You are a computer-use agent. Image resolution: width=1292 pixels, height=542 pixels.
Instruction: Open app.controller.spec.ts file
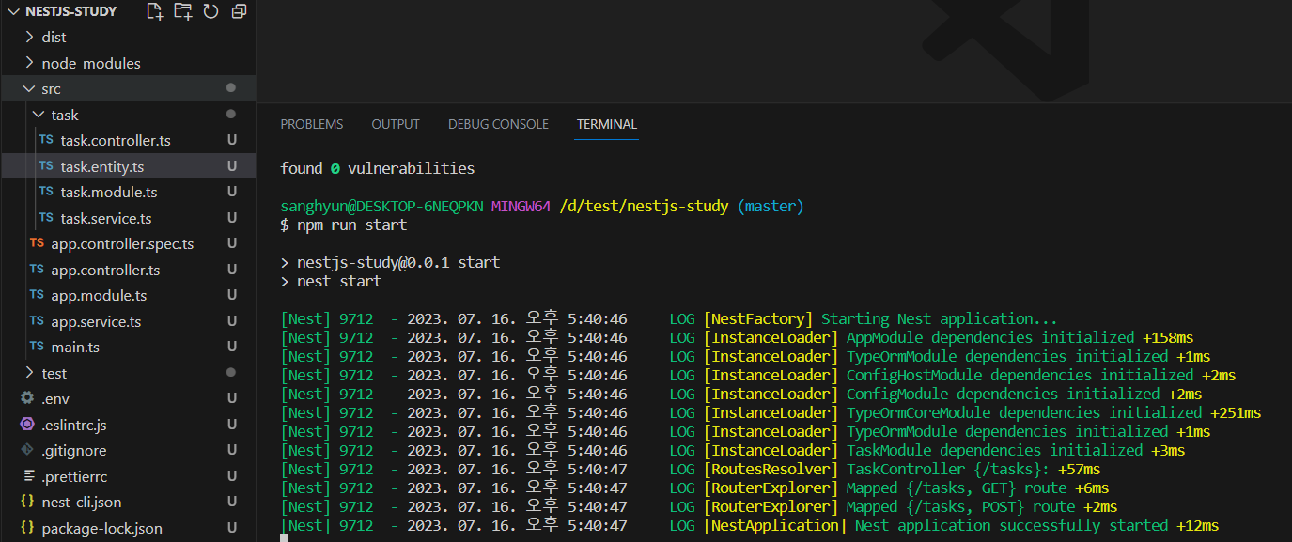click(x=122, y=244)
